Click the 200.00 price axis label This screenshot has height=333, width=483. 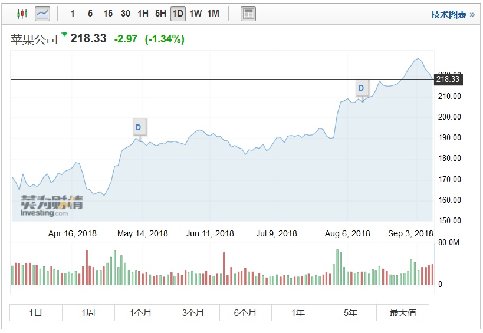[449, 117]
